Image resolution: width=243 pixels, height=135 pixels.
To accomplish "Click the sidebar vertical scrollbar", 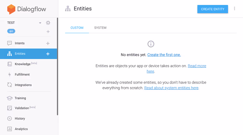I will [x=57, y=67].
